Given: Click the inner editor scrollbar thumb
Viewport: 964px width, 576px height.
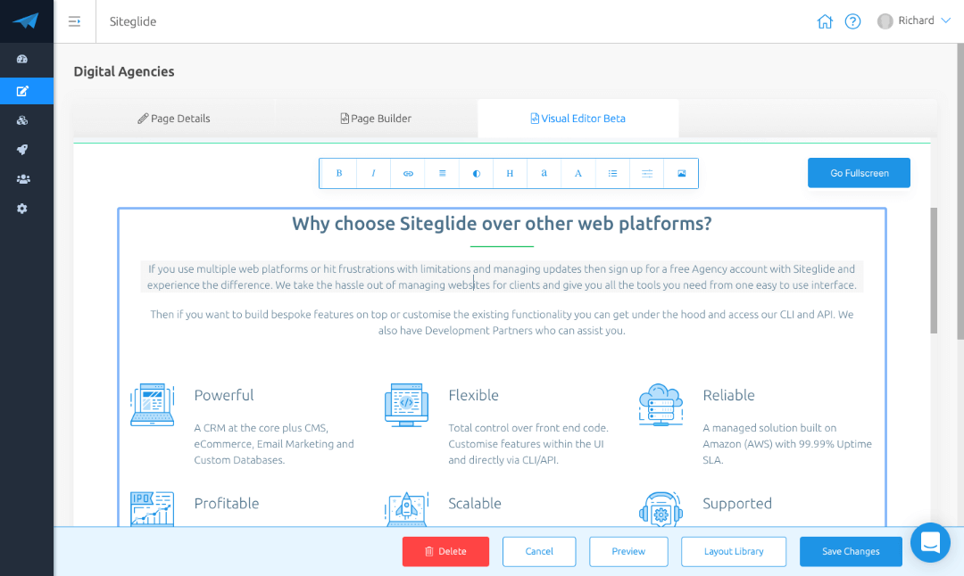Looking at the screenshot, I should tap(934, 270).
